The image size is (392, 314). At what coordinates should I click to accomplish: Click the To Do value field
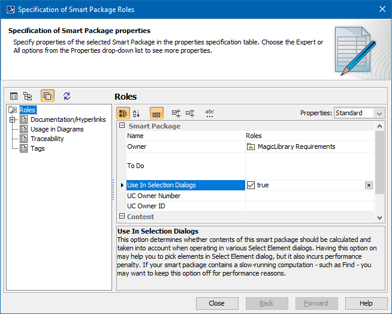pos(310,166)
